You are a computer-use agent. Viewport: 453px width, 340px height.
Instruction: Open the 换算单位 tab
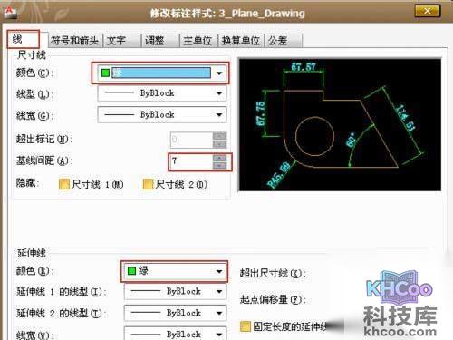pos(241,40)
